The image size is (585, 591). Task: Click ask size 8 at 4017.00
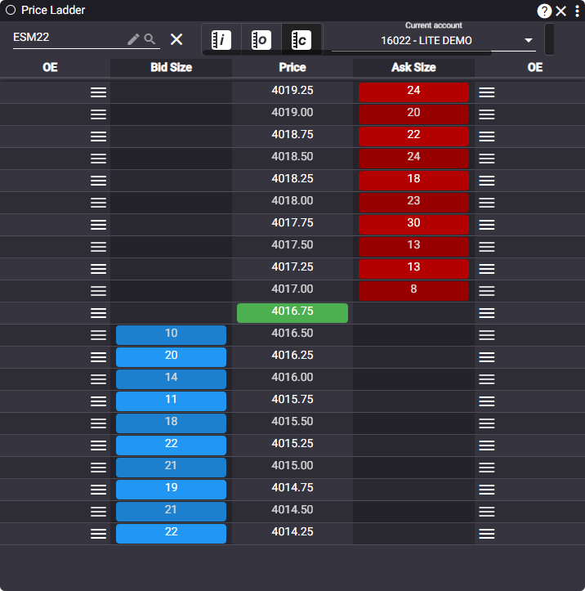[413, 291]
